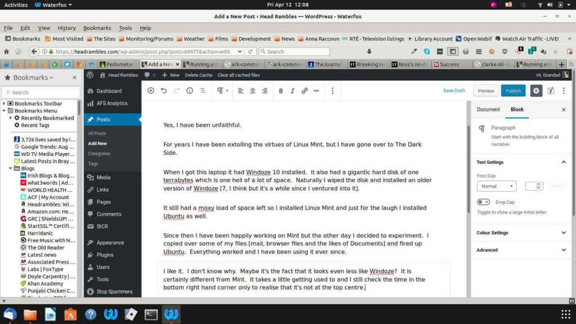
Task: Toggle the Drop Cap switch
Action: (x=483, y=202)
